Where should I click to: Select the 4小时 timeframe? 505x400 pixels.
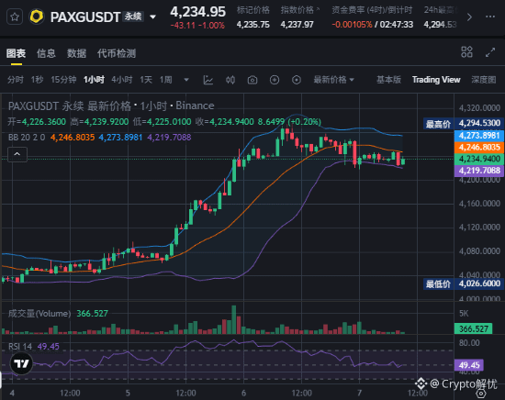pyautogui.click(x=122, y=80)
